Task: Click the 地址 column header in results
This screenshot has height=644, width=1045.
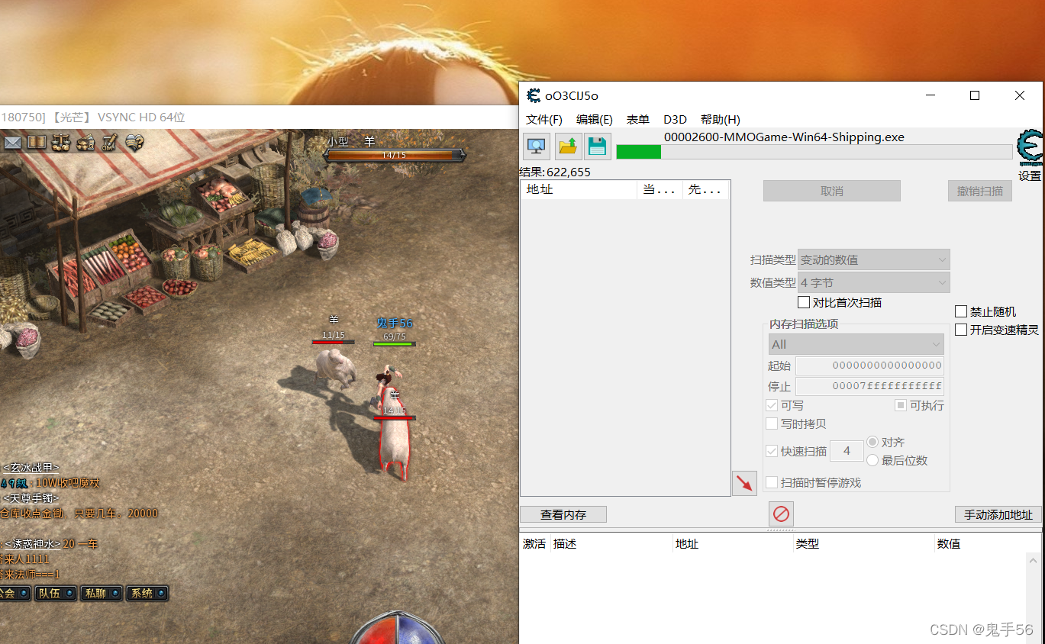Action: 579,189
